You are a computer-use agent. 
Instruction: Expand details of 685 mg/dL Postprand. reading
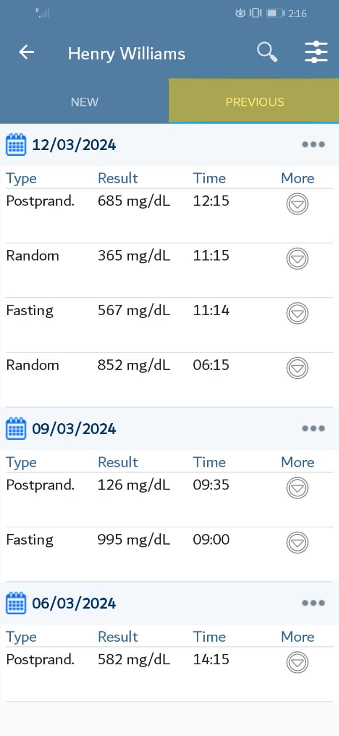click(x=297, y=204)
